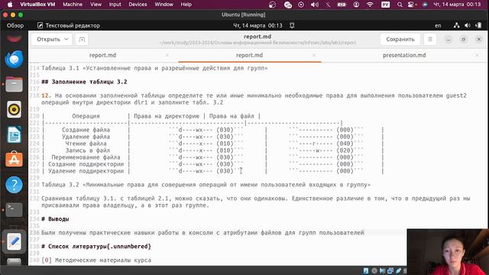
Task: Open the VirtualBox VM menu
Action: click(37, 5)
